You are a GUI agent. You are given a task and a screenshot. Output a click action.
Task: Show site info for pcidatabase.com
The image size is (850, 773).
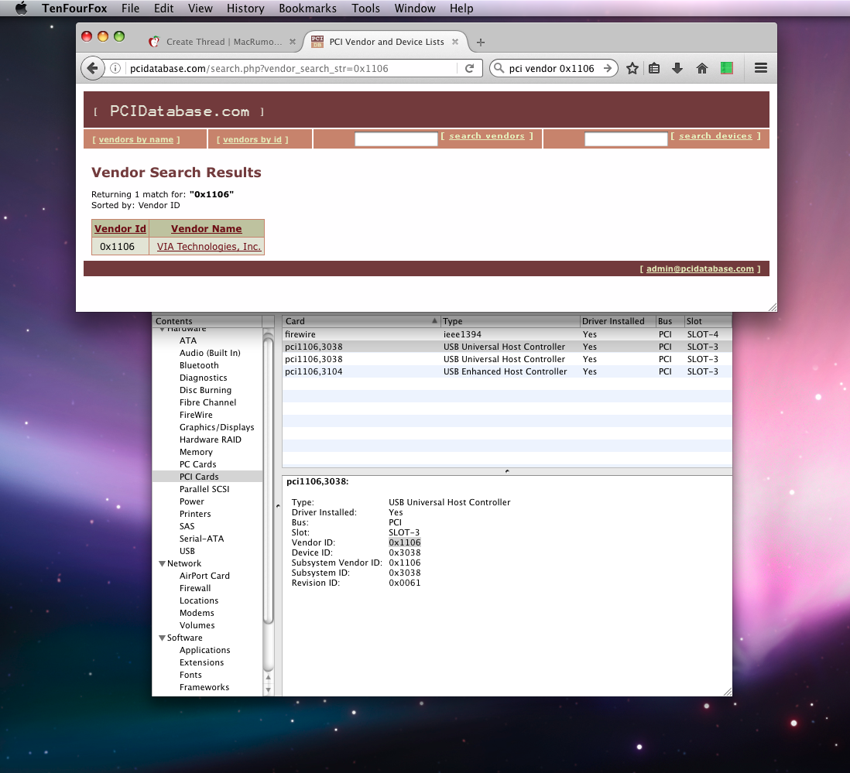(x=115, y=68)
